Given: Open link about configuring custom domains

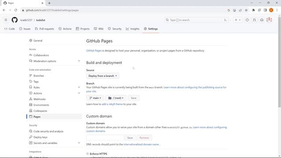Looking at the screenshot, I should [x=210, y=127].
